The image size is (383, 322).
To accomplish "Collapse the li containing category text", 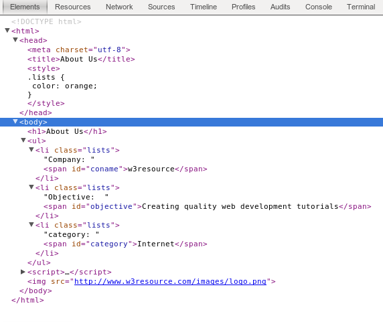I will (31, 224).
